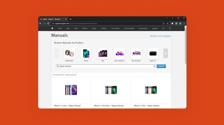Click the browser forward arrow
Viewport: 224px width, 125px height.
44,23
